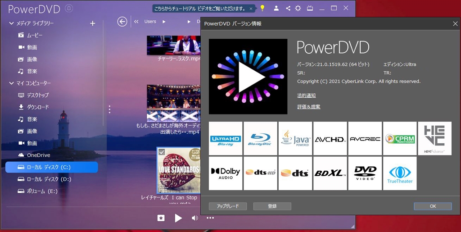The width and height of the screenshot is (461, 232).
Task: Click the 法的通知 link
Action: click(306, 95)
